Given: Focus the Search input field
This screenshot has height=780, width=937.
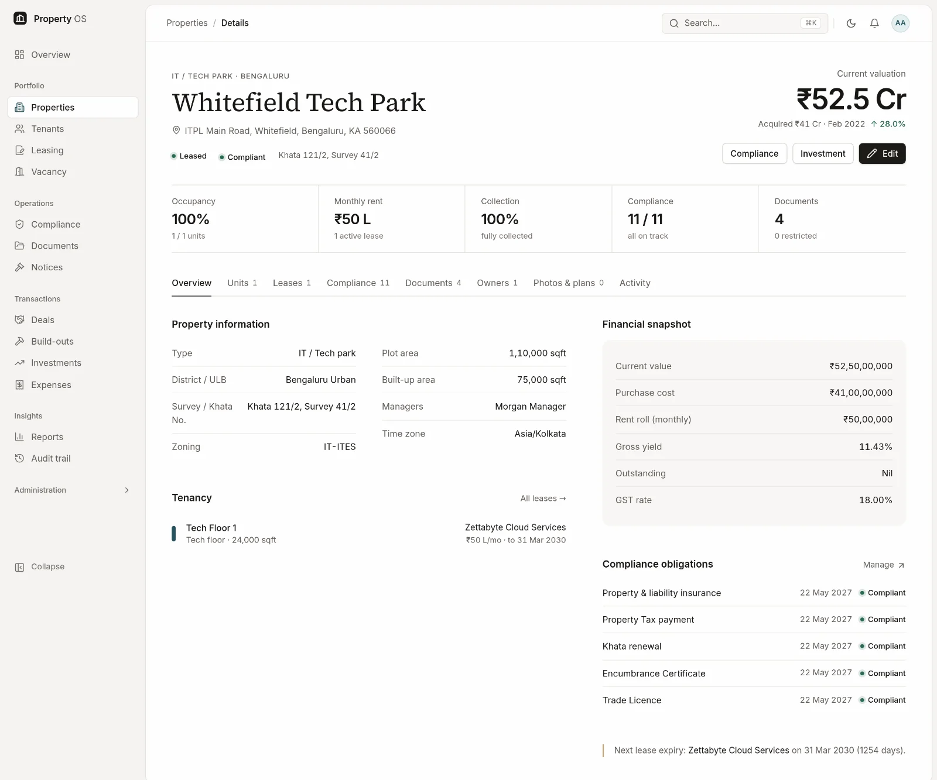Looking at the screenshot, I should click(744, 23).
